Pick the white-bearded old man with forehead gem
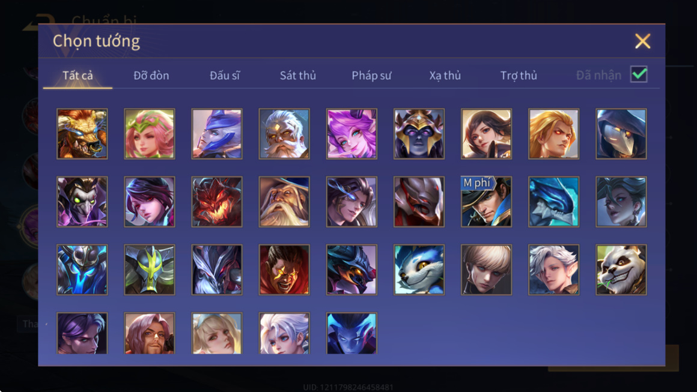This screenshot has height=392, width=697. 284,134
